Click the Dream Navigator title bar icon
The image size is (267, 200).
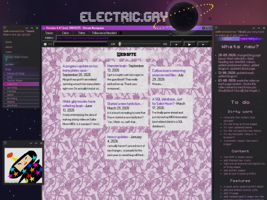point(44,28)
